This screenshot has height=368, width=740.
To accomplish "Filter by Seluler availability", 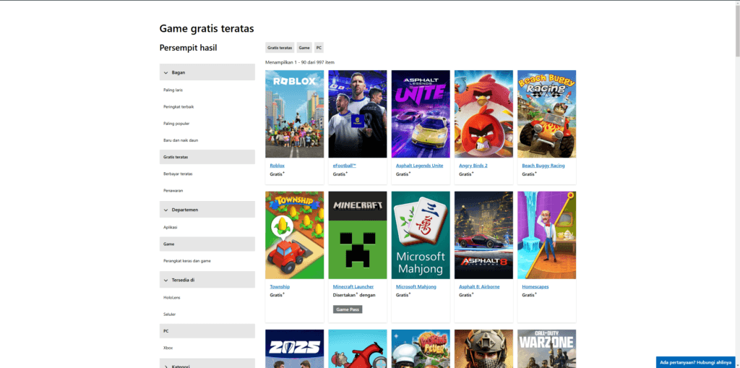I will click(x=169, y=314).
